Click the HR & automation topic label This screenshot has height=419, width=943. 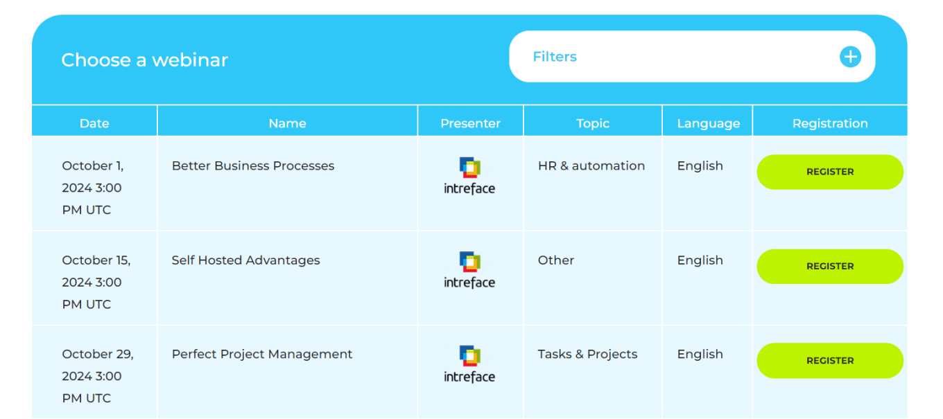click(591, 166)
